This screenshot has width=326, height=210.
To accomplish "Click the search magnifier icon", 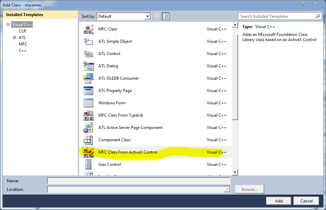I will click(318, 16).
